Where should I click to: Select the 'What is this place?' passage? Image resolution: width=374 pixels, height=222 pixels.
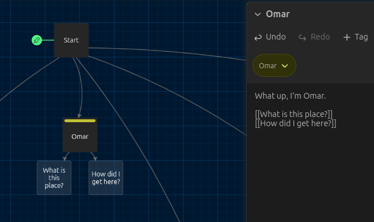[54, 178]
